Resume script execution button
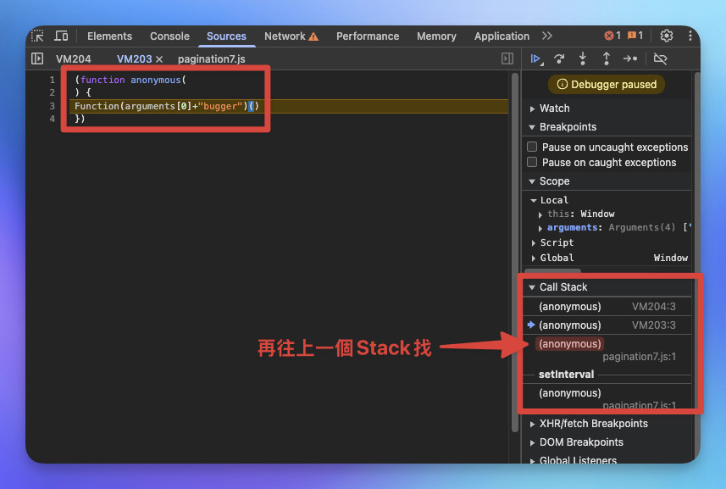Viewport: 726px width, 489px height. (x=535, y=58)
